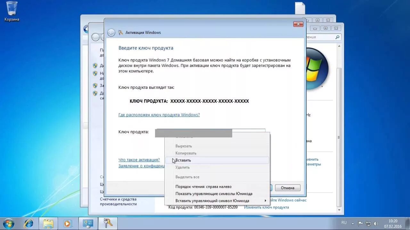410x230 pixels.
Task: Click the volume speaker tray icon
Action: (x=376, y=224)
